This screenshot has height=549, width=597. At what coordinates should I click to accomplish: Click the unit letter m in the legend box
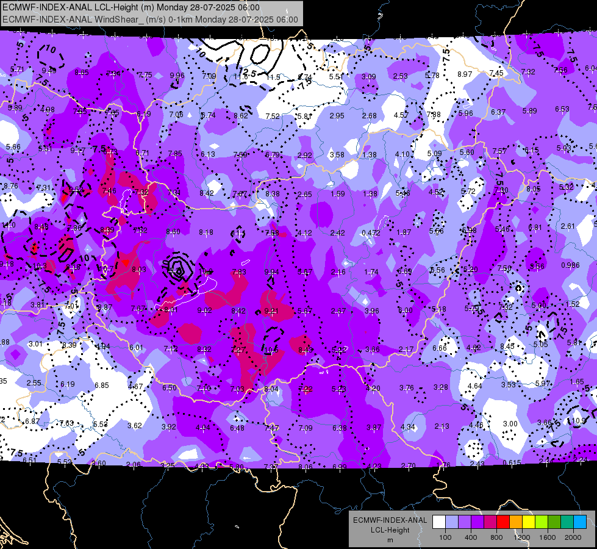(390, 540)
